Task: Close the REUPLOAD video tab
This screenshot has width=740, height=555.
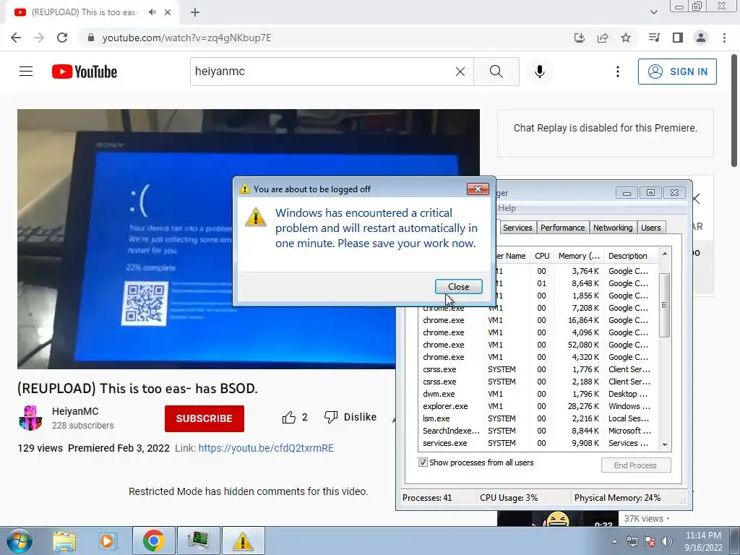Action: [168, 12]
